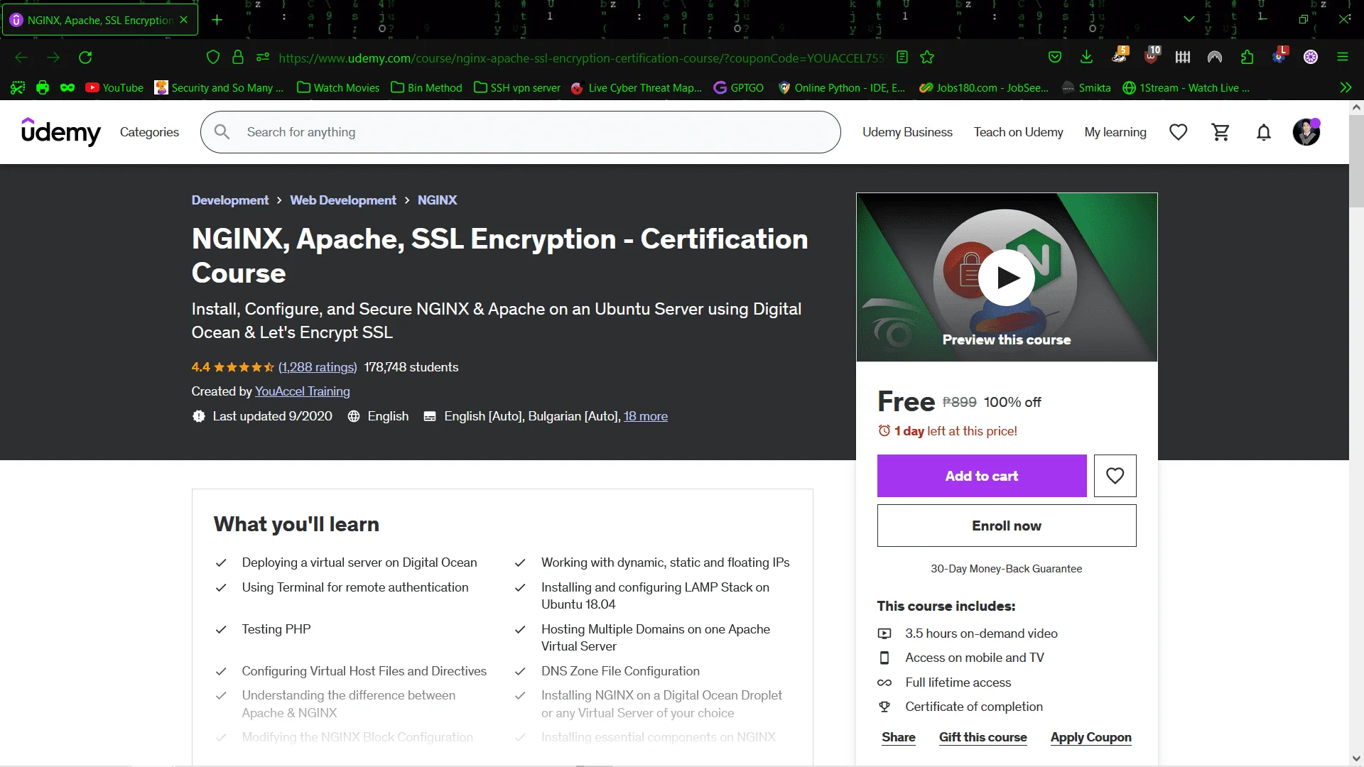1364x767 pixels.
Task: Click the tracking protection shield icon
Action: pos(212,58)
